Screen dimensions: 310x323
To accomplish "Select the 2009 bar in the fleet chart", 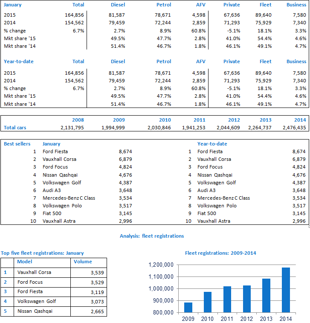I will pyautogui.click(x=188, y=307).
